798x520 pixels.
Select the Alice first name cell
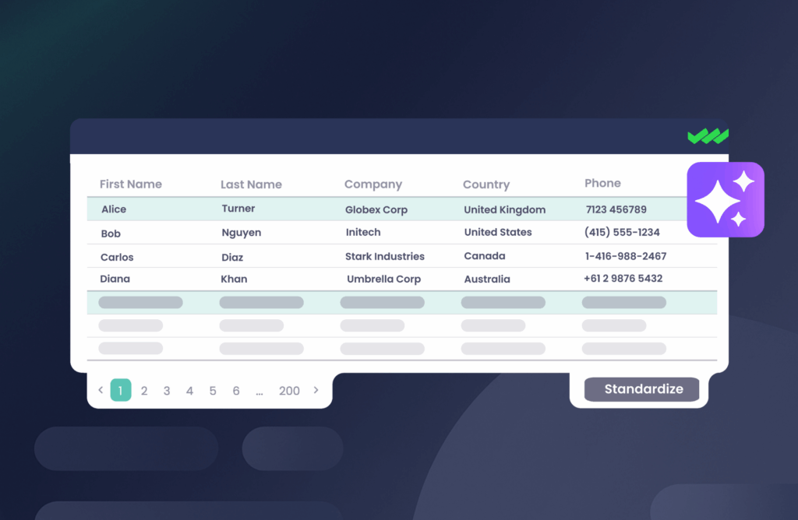click(x=114, y=209)
